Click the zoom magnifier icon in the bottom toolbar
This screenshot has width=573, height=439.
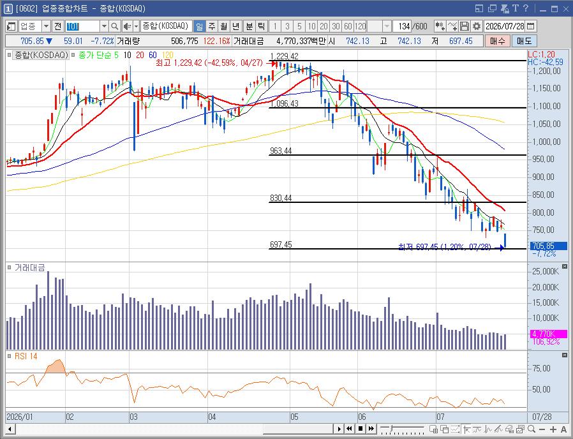click(x=532, y=429)
